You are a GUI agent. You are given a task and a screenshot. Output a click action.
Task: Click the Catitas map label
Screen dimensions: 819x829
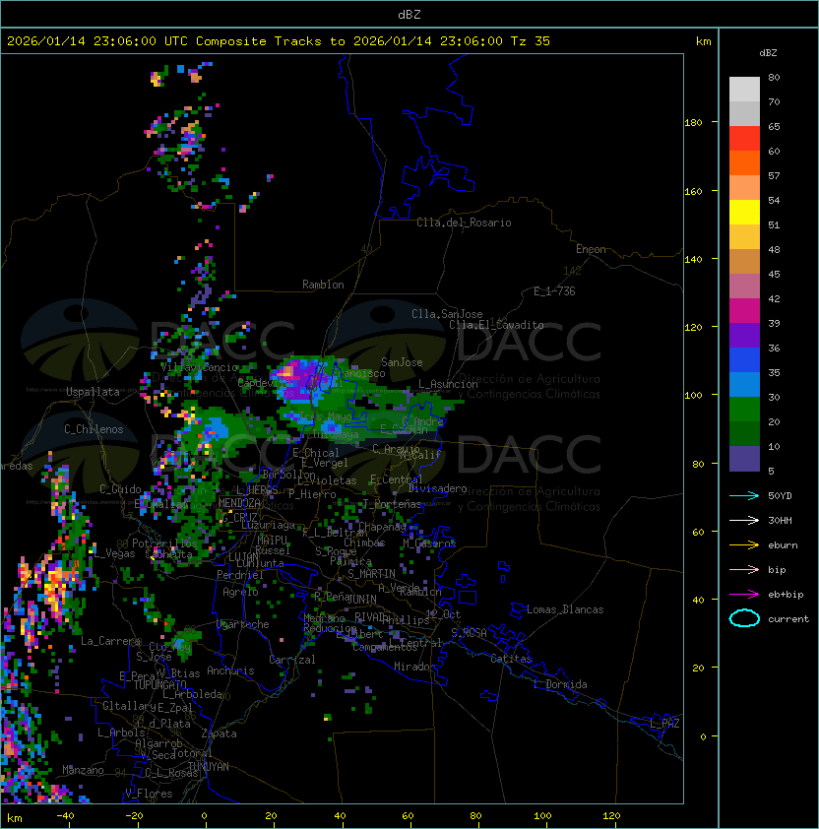(x=511, y=659)
